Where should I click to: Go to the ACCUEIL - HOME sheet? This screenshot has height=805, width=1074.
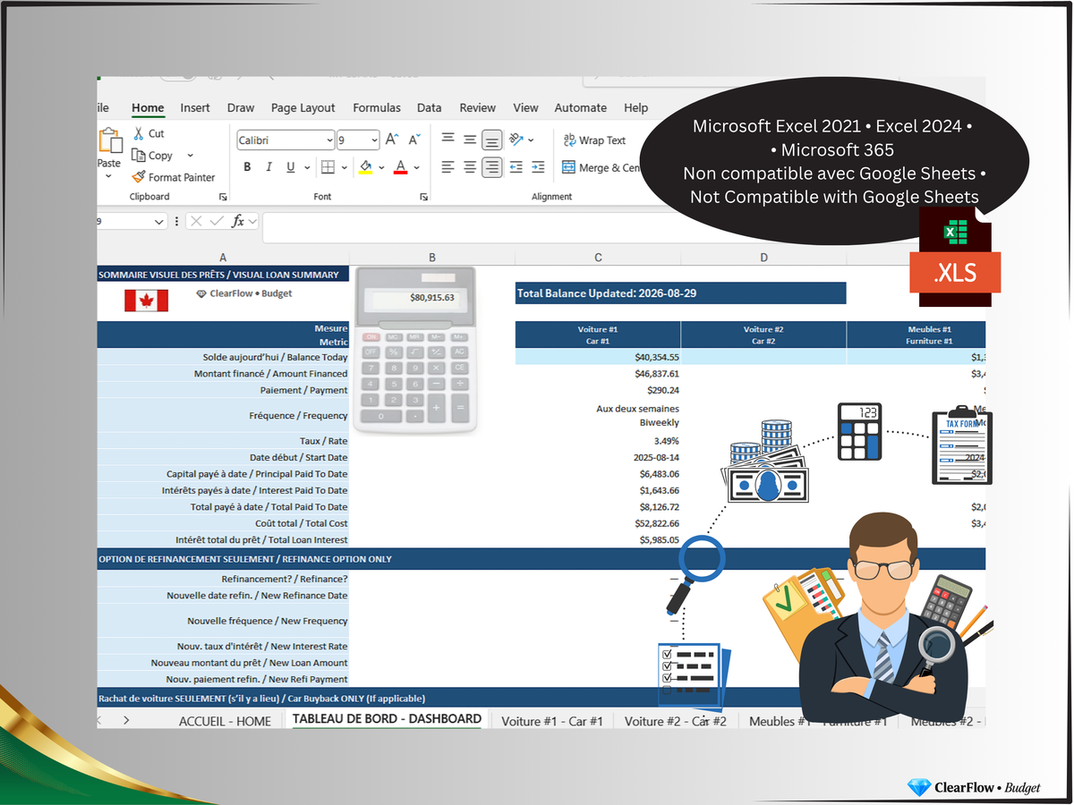coord(225,721)
